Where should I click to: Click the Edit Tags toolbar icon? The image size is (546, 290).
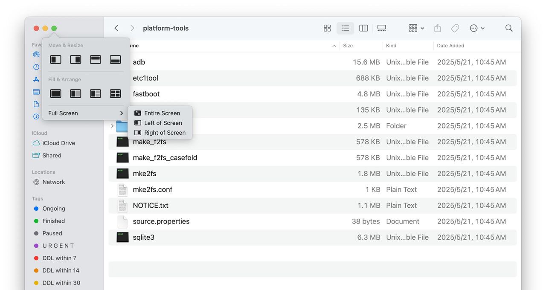pyautogui.click(x=455, y=28)
